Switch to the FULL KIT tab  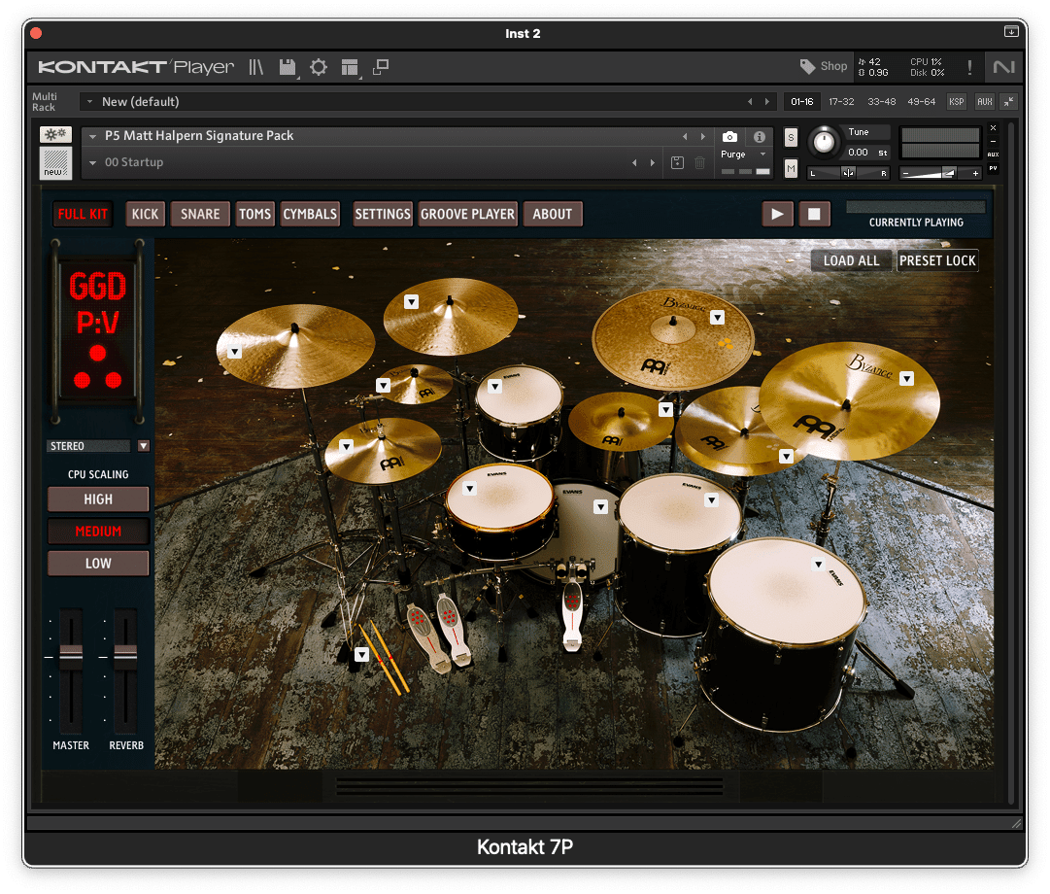pos(83,215)
